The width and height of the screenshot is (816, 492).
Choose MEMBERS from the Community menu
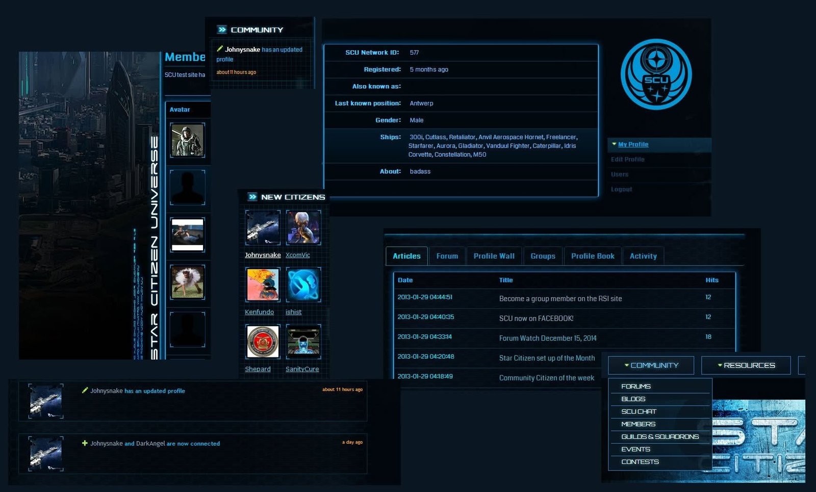pyautogui.click(x=638, y=424)
